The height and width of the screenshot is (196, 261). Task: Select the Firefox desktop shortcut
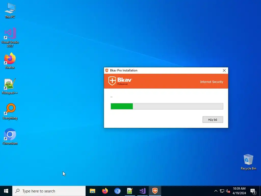tap(10, 61)
